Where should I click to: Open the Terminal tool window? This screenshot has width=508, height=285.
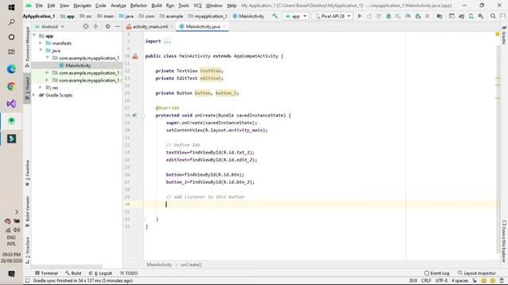pos(46,273)
